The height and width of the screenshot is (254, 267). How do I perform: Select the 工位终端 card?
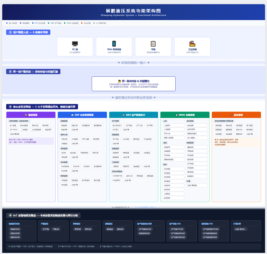192,47
